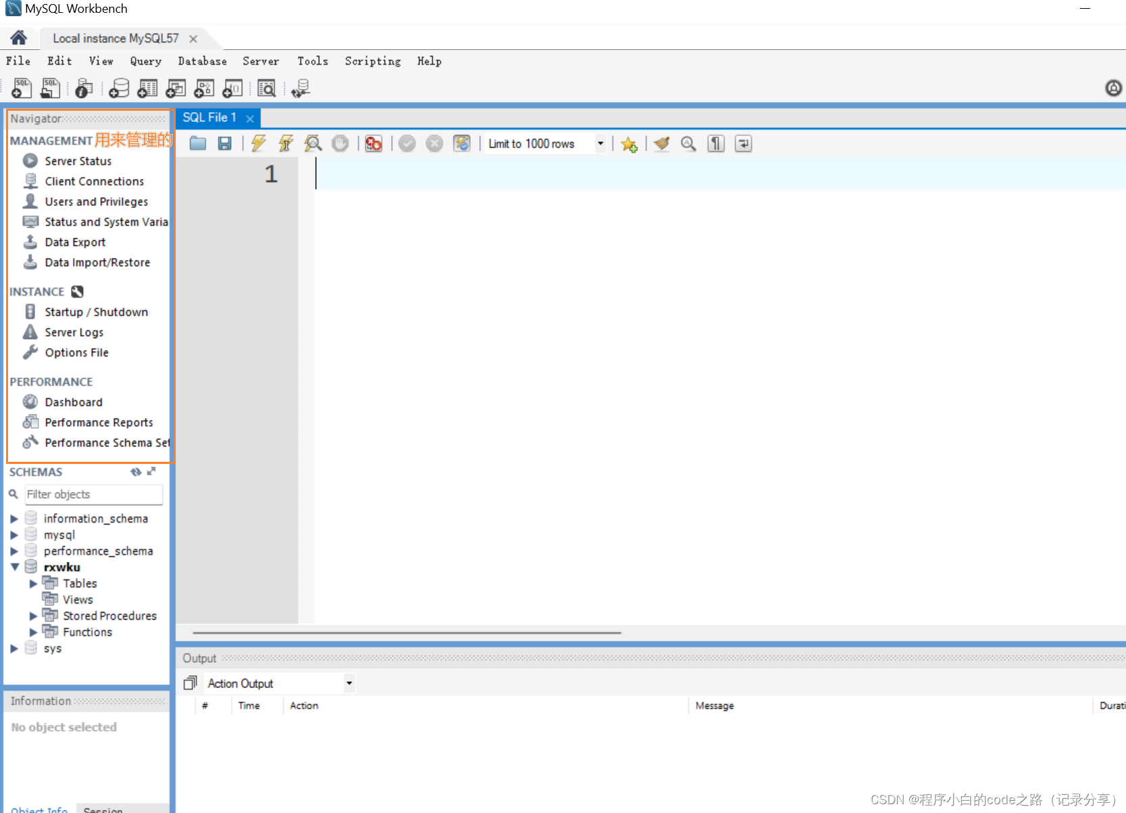Expand Tables under rxwku
The width and height of the screenshot is (1126, 813).
tap(33, 583)
